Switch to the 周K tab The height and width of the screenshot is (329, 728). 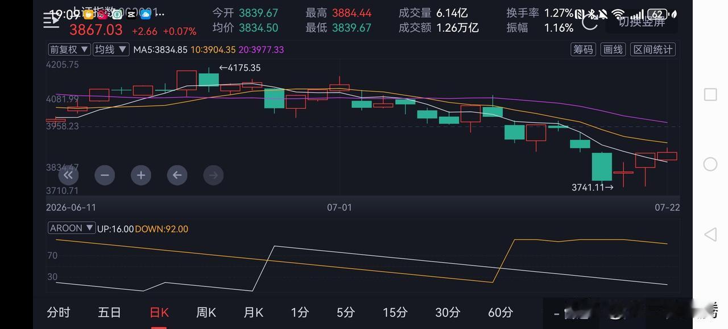[x=206, y=312]
